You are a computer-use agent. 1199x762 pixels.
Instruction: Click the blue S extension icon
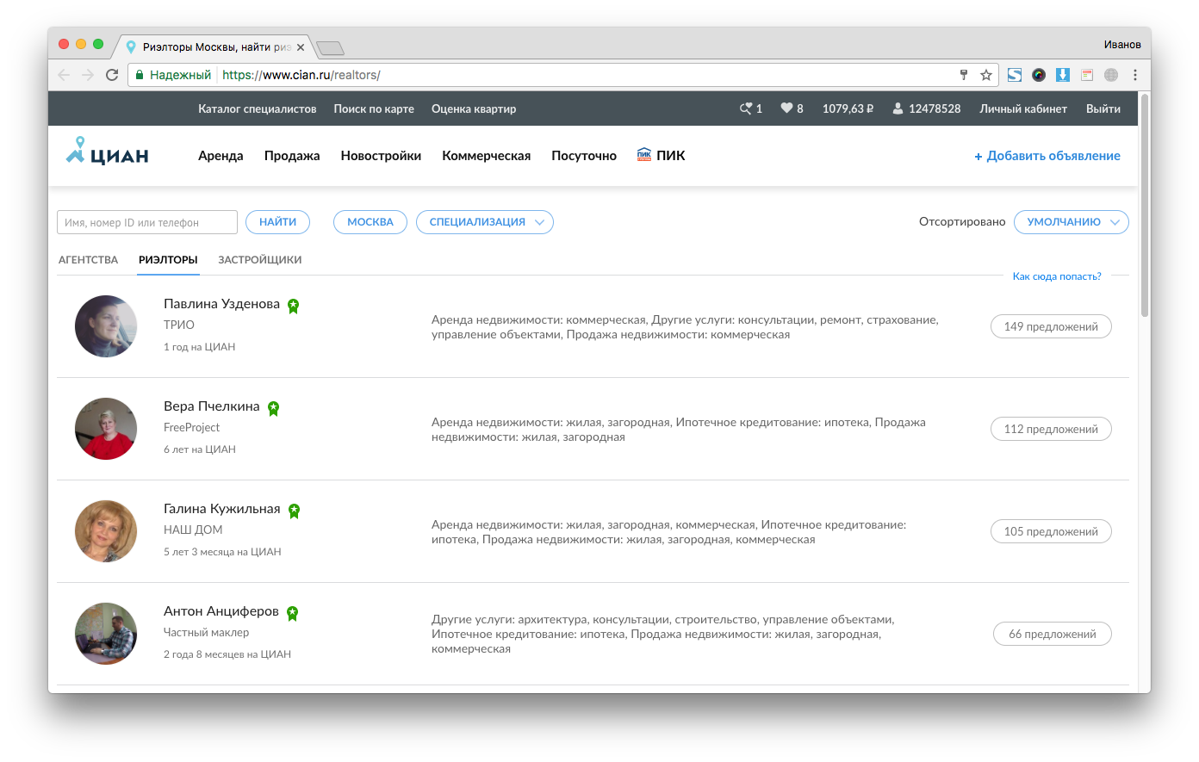pos(1015,75)
